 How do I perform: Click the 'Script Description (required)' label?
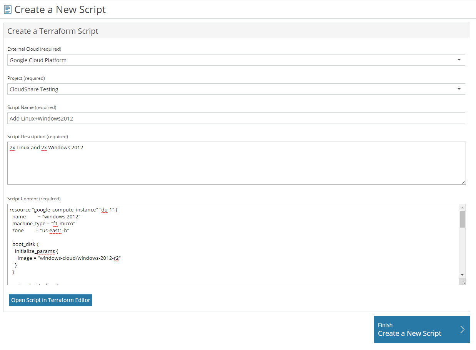[38, 137]
